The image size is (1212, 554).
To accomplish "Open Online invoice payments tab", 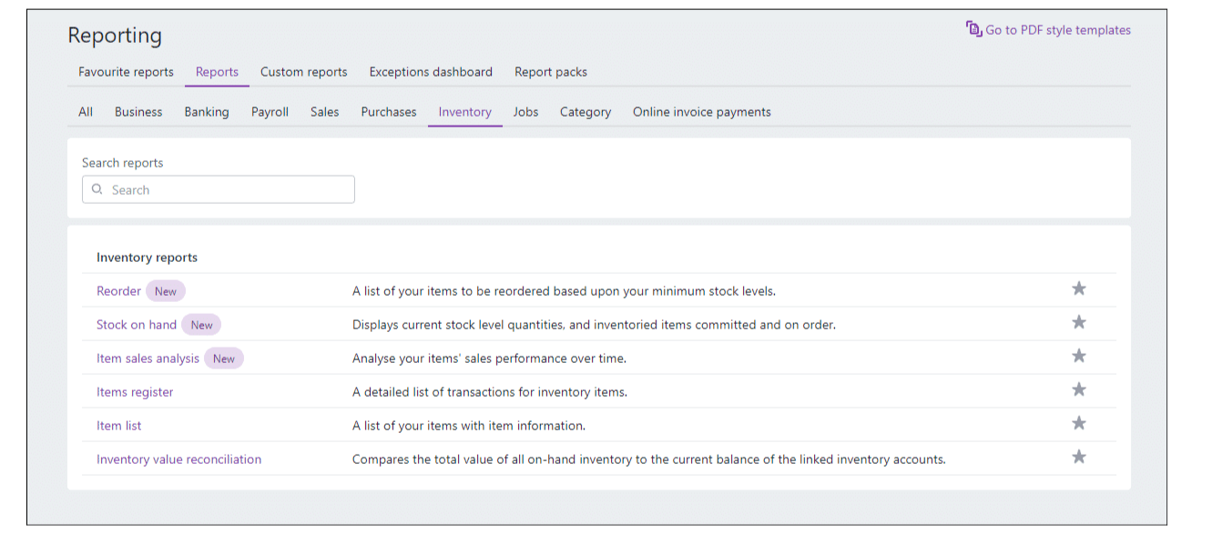I will point(702,112).
